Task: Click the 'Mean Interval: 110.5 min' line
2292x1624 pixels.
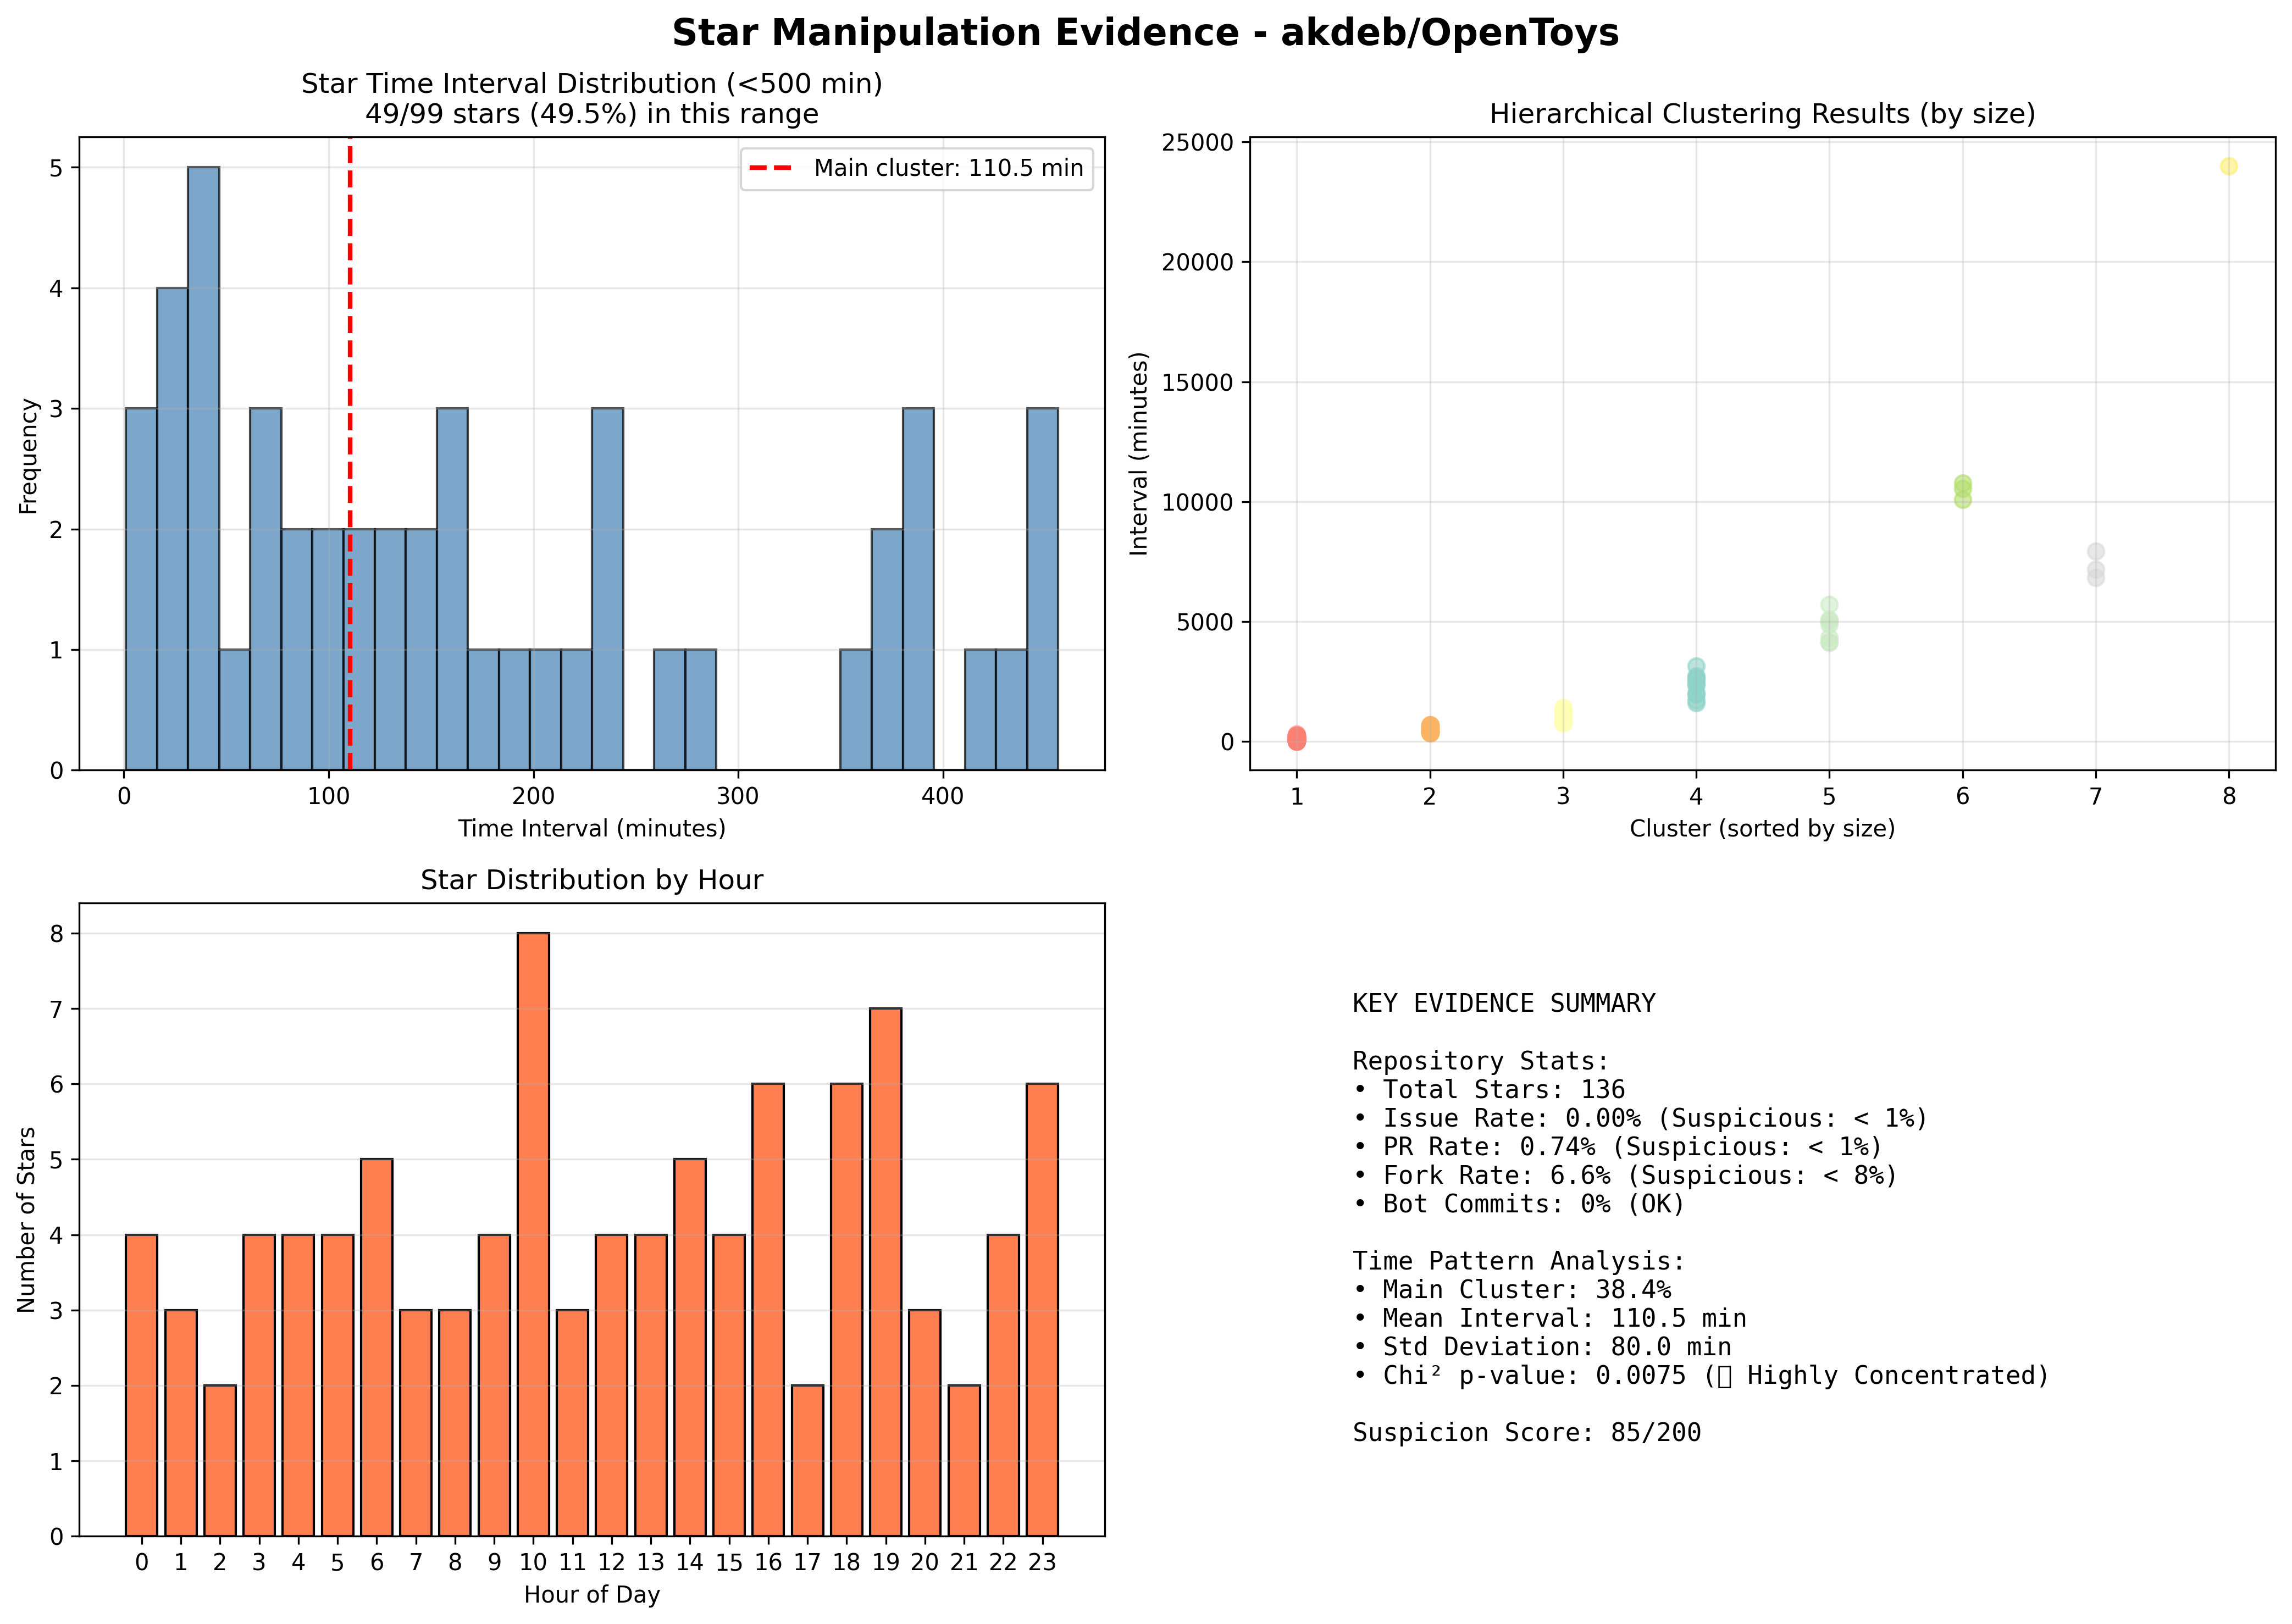Action: coord(1549,1319)
